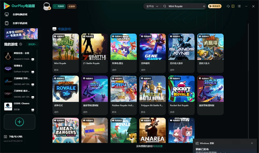Image resolution: width=259 pixels, height=153 pixels.
Task: Select 全部电脑游戏 in the sidebar
Action: [20, 14]
